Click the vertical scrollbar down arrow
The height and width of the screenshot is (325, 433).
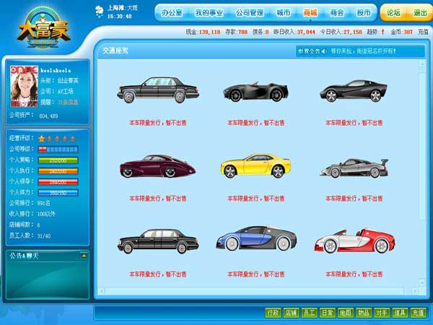click(422, 282)
